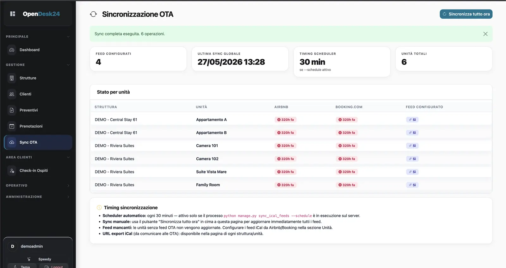
Task: Click the Ultima sync globale card
Action: 240,59
